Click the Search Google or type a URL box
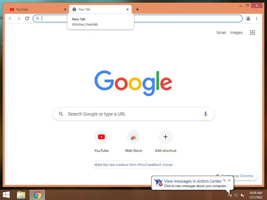This screenshot has height=200, width=267. (133, 114)
